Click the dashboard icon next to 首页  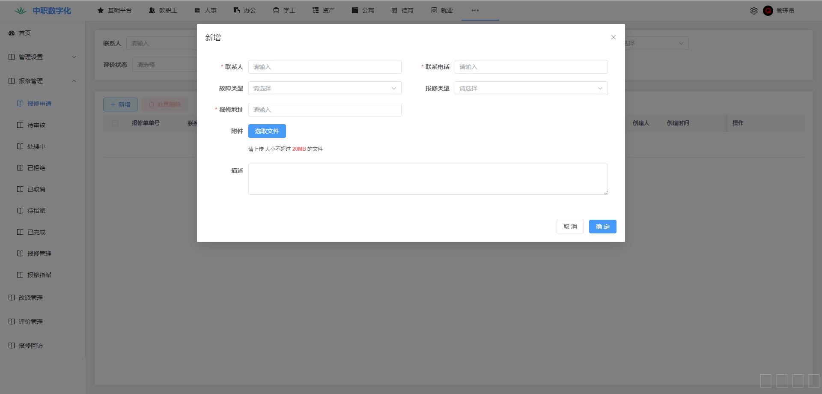pos(12,33)
